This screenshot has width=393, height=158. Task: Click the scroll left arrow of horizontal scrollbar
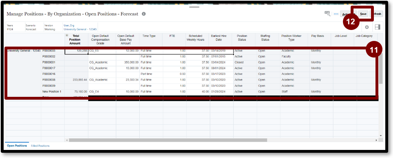[x=67, y=140]
